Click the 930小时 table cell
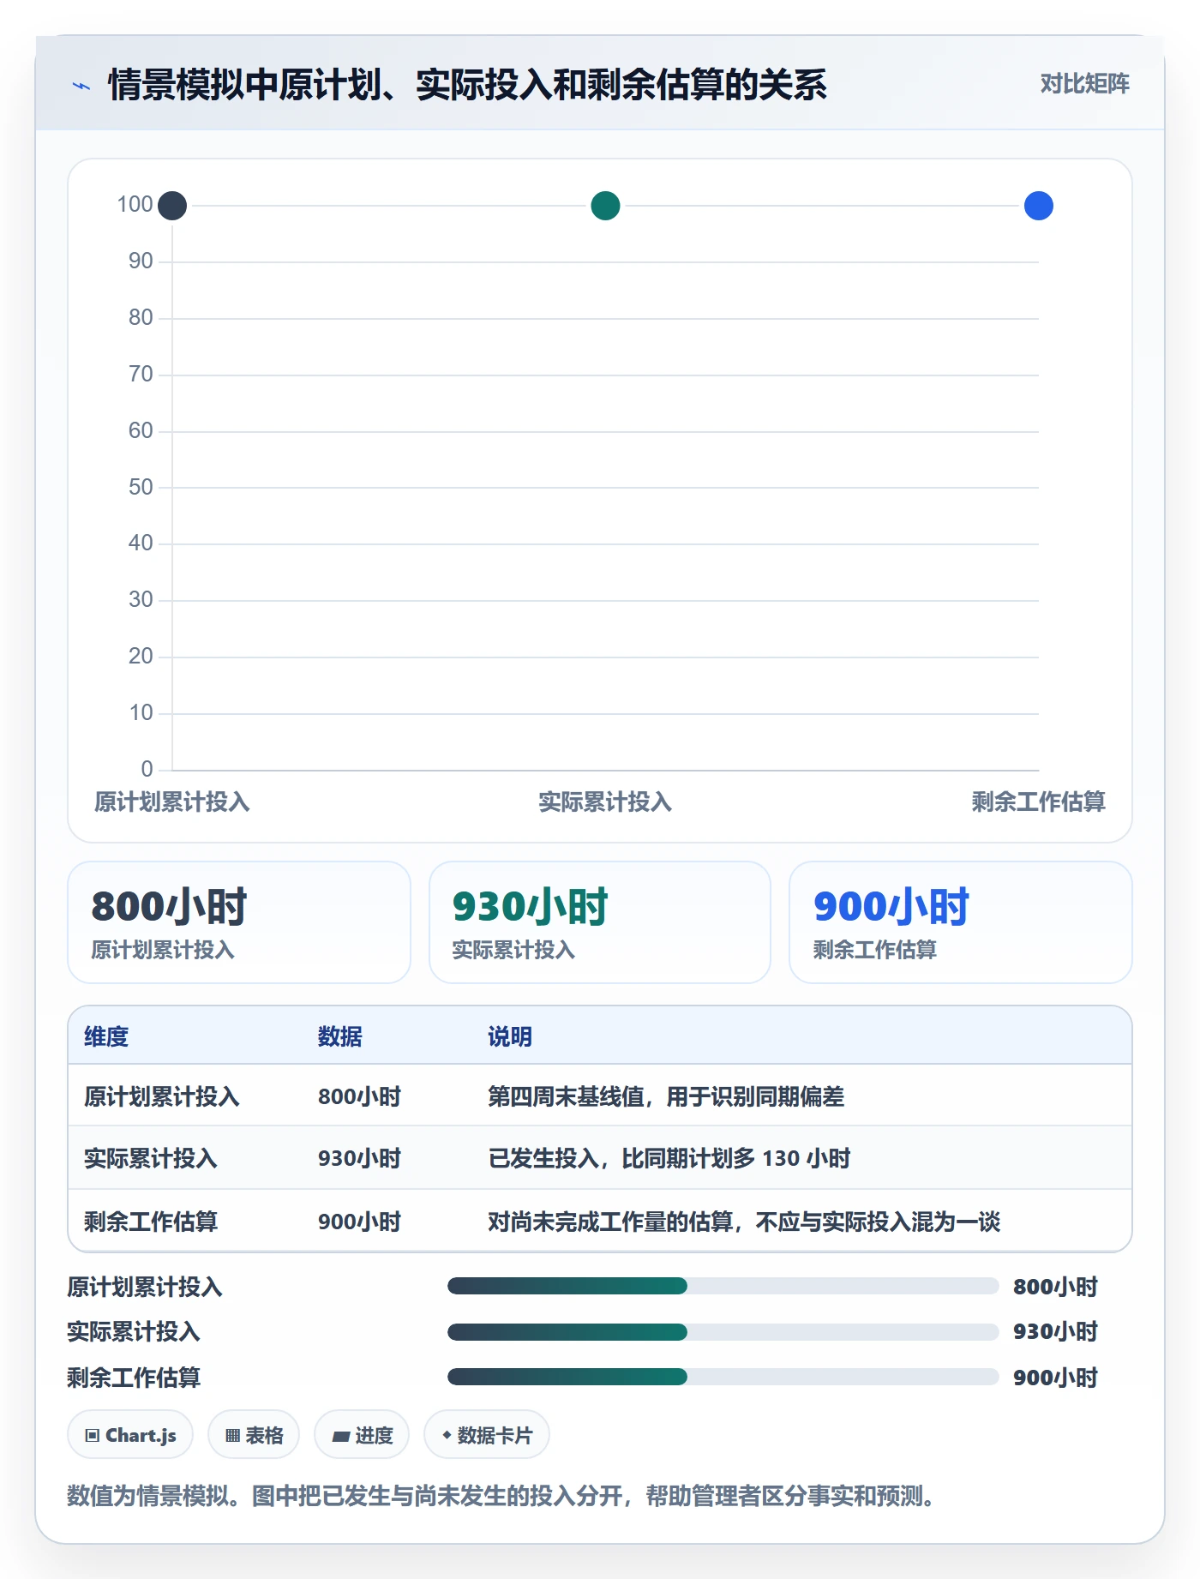This screenshot has width=1200, height=1579. (359, 1158)
